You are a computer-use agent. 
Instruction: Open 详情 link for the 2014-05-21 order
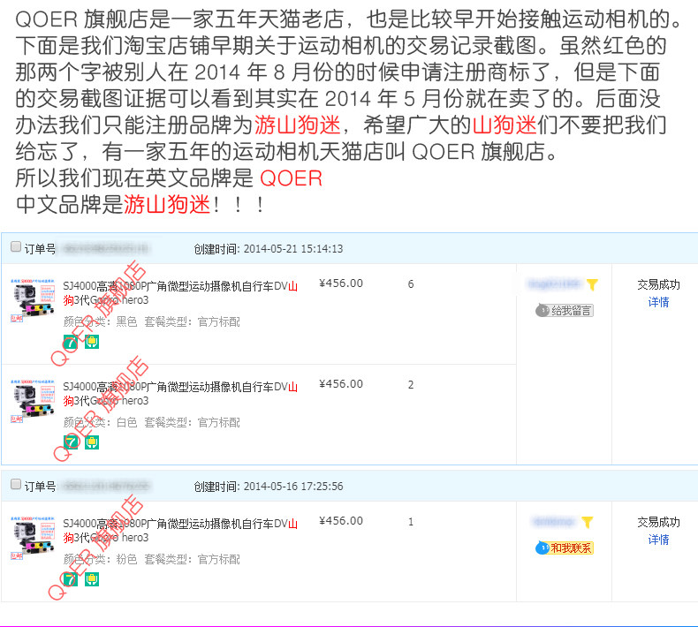658,302
